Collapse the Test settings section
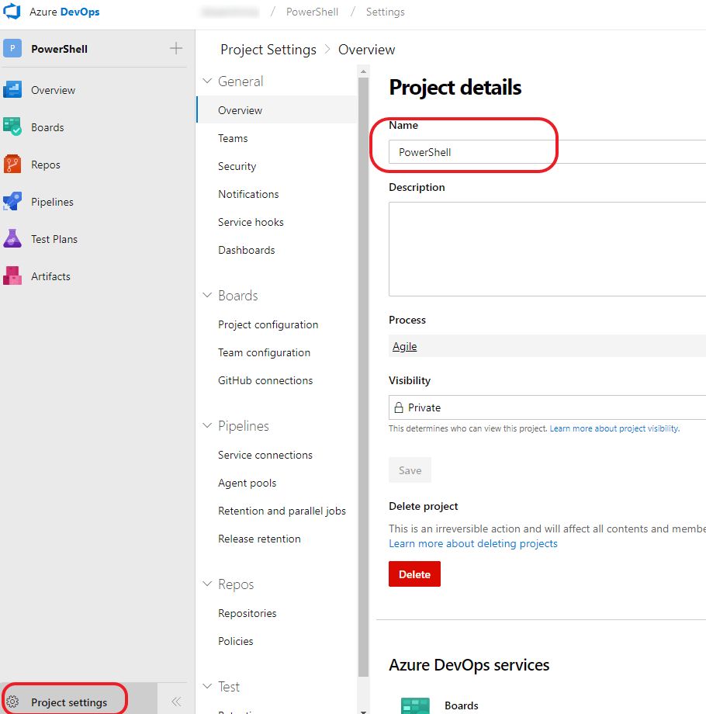 pyautogui.click(x=207, y=686)
